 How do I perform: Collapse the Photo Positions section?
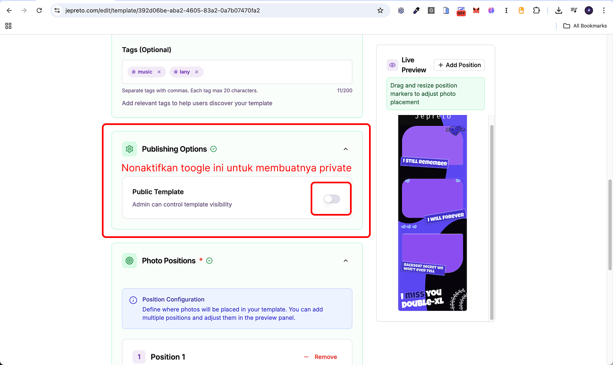tap(345, 260)
